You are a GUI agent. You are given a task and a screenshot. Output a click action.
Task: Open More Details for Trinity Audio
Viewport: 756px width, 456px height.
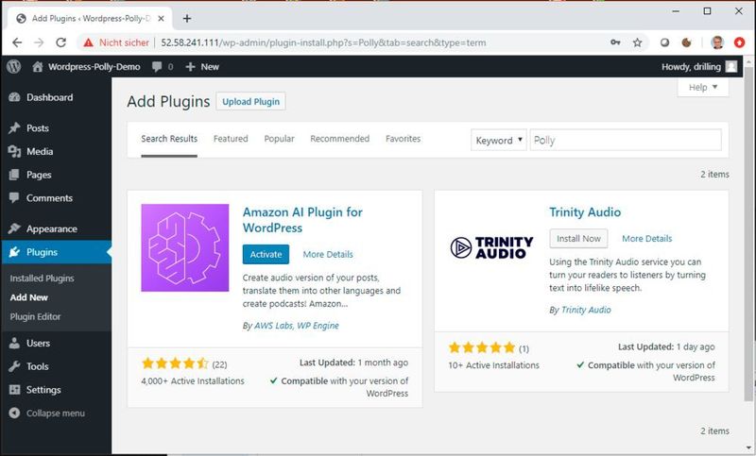coord(646,238)
